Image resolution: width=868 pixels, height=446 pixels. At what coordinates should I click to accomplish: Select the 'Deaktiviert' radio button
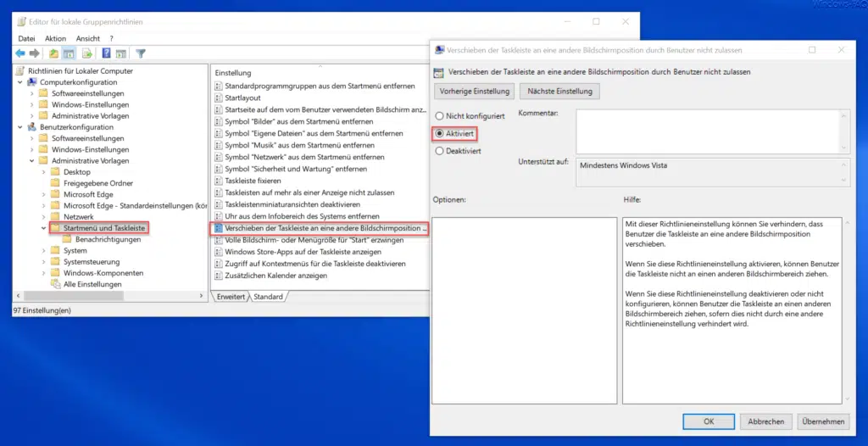439,151
